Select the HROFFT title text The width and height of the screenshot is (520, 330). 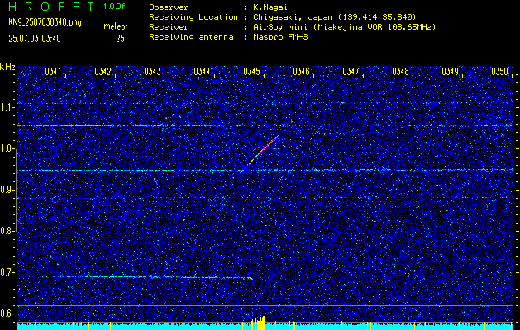pyautogui.click(x=51, y=7)
